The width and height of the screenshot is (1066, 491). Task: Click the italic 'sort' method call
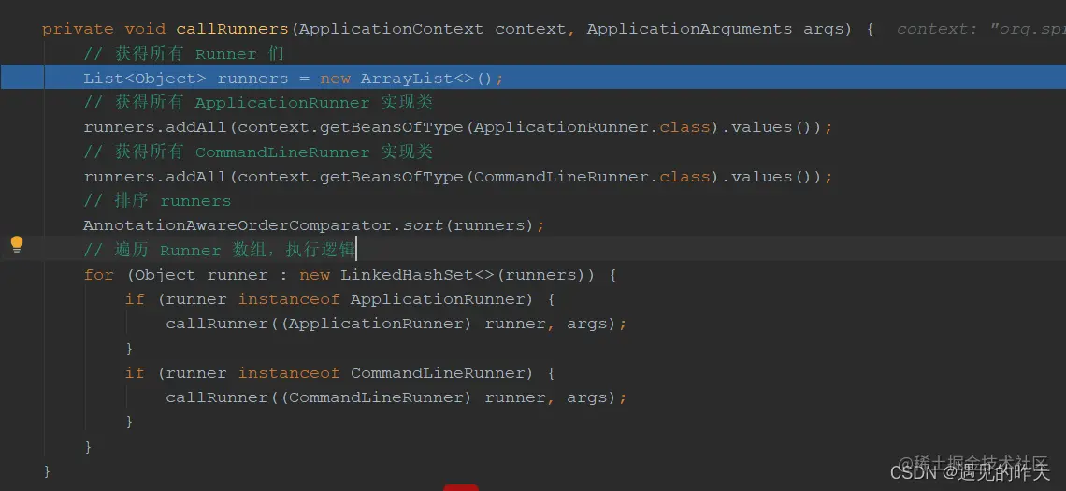point(423,225)
